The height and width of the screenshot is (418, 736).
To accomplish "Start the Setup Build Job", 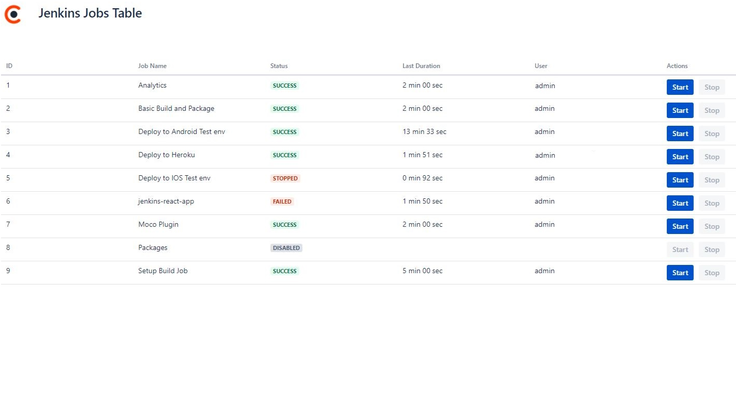I will click(680, 273).
